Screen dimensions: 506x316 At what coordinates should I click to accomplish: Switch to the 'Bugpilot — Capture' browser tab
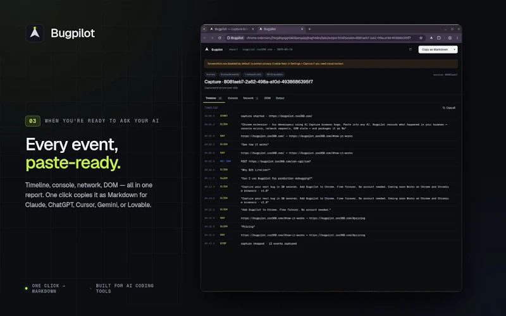pyautogui.click(x=231, y=29)
